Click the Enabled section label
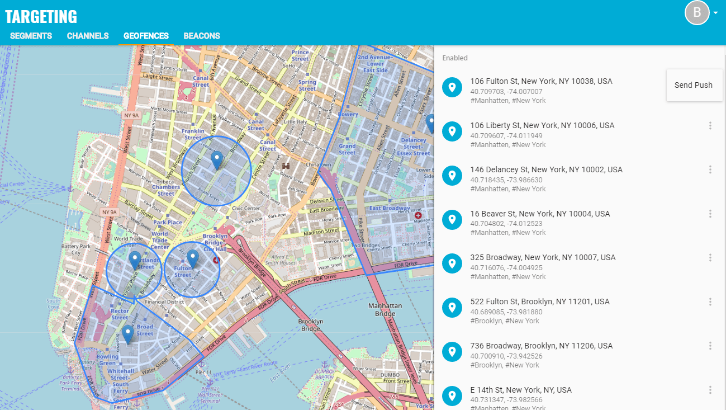Viewport: 726px width, 410px height. point(455,58)
